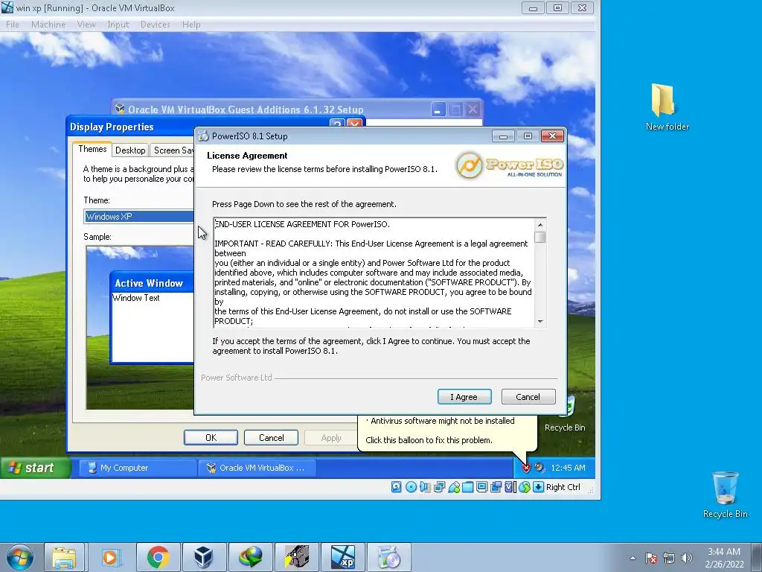Click the Windows 7 clock showing 3:44 AM
Viewport: 762px width, 572px height.
click(724, 558)
